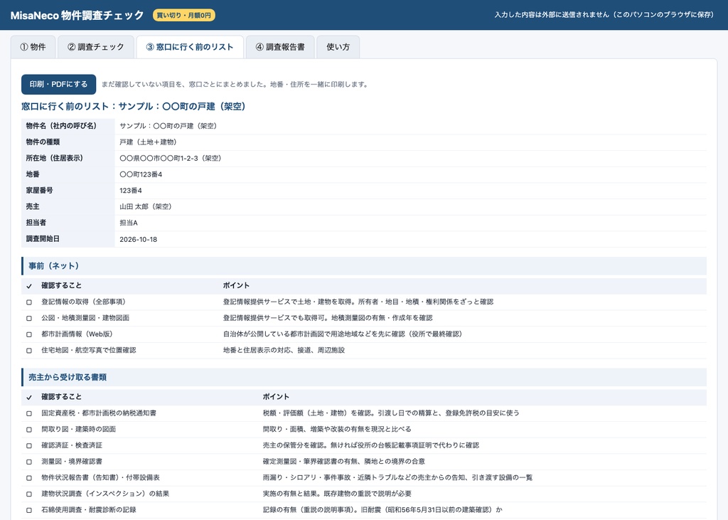This screenshot has width=728, height=520.
Task: Click the 印刷・PDFにする button
Action: (58, 84)
